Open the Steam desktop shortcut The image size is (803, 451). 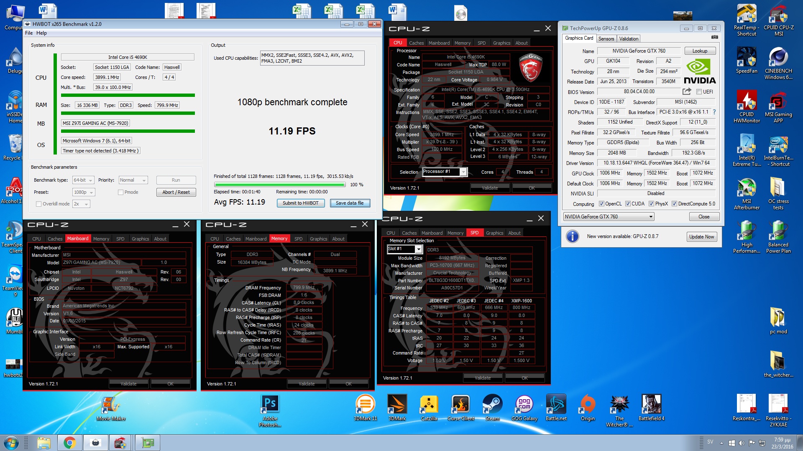pyautogui.click(x=492, y=407)
